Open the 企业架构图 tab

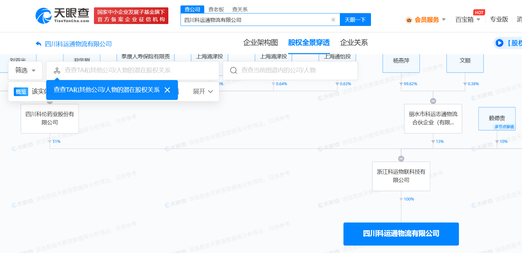click(260, 43)
